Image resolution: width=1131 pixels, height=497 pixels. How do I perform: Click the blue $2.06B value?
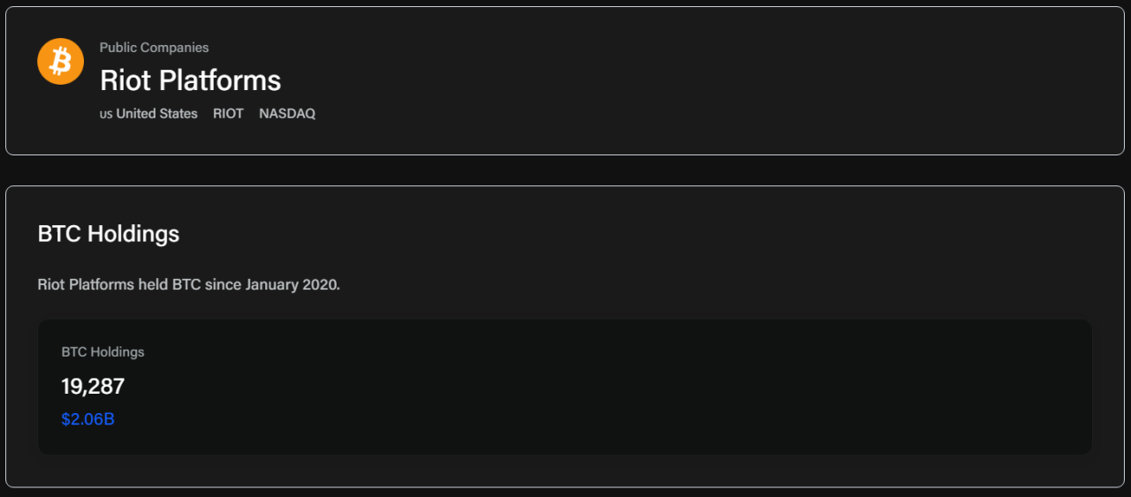tap(87, 419)
